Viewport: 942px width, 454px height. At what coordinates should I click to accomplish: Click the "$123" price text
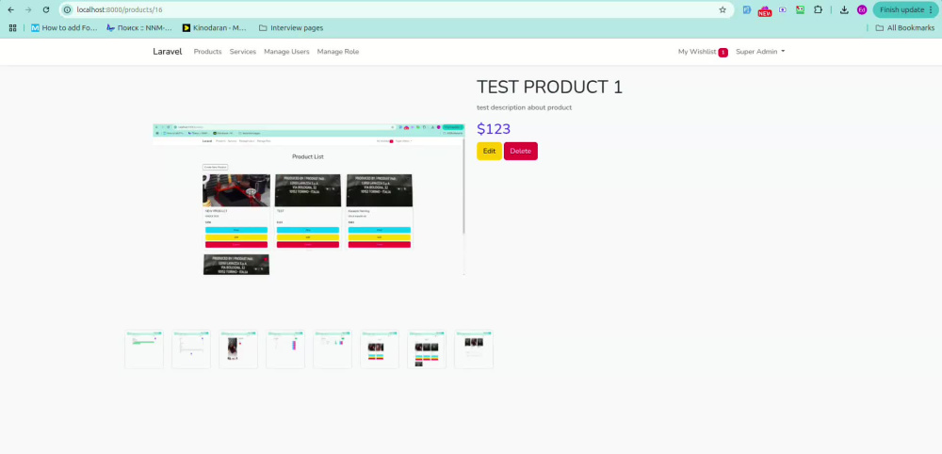494,128
